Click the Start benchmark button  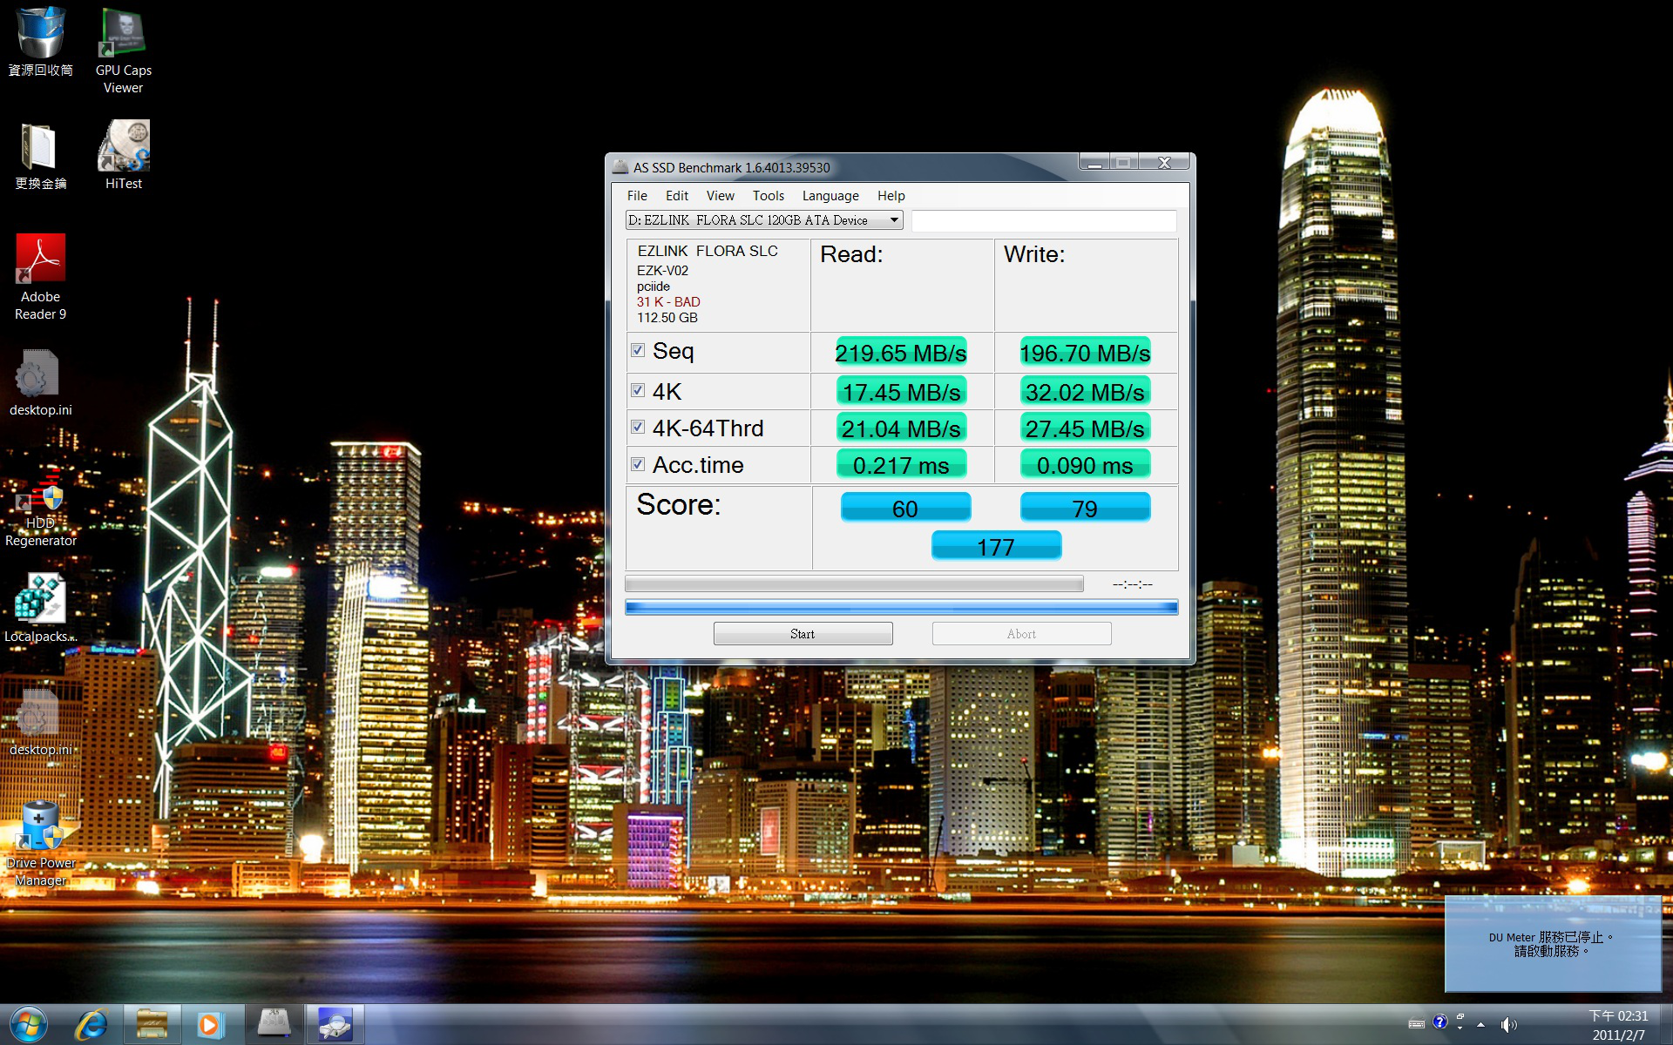(803, 634)
